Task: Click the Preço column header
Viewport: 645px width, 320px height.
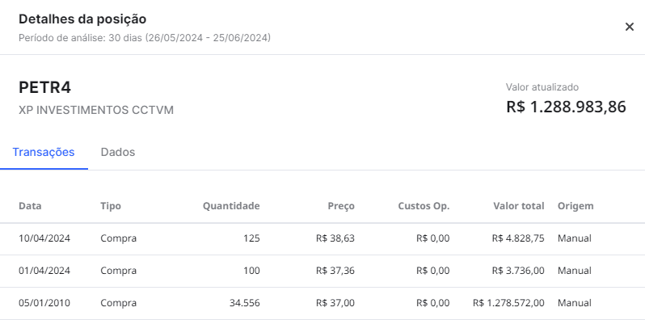Action: (341, 205)
